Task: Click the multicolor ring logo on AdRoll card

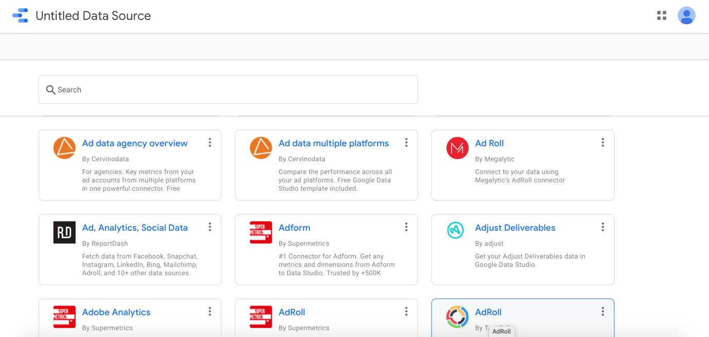Action: tap(457, 317)
